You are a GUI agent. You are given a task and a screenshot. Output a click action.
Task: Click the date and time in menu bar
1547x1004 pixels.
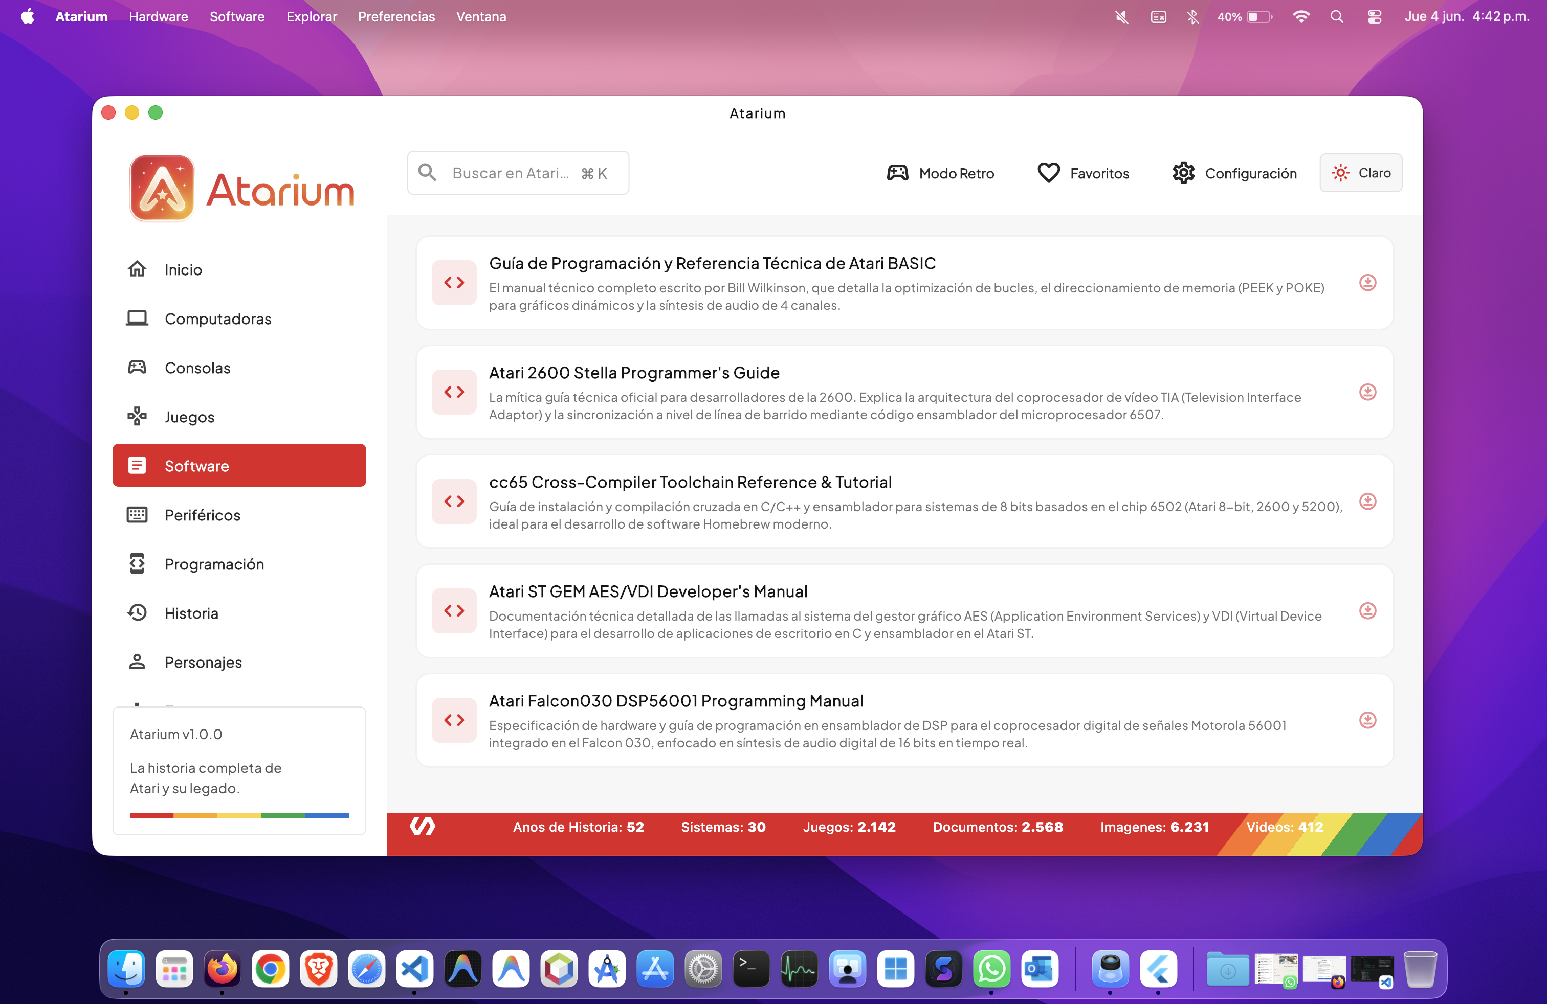pyautogui.click(x=1467, y=17)
